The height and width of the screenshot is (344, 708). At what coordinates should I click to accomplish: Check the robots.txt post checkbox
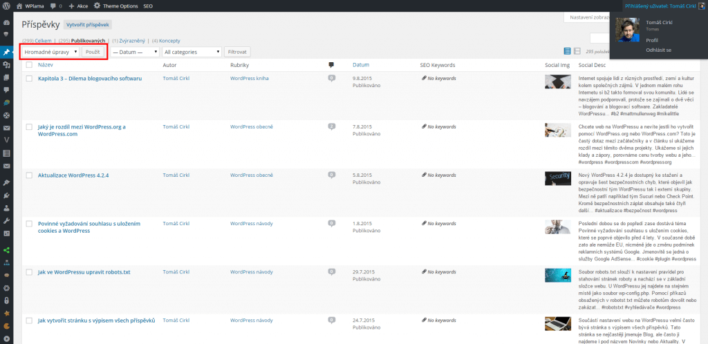point(29,272)
